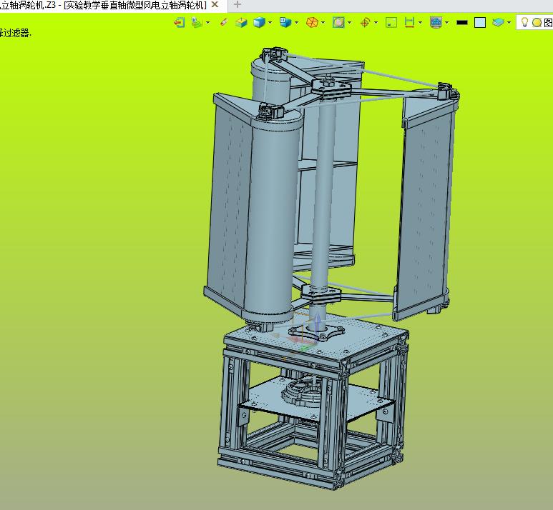Close the current document tab

214,5
